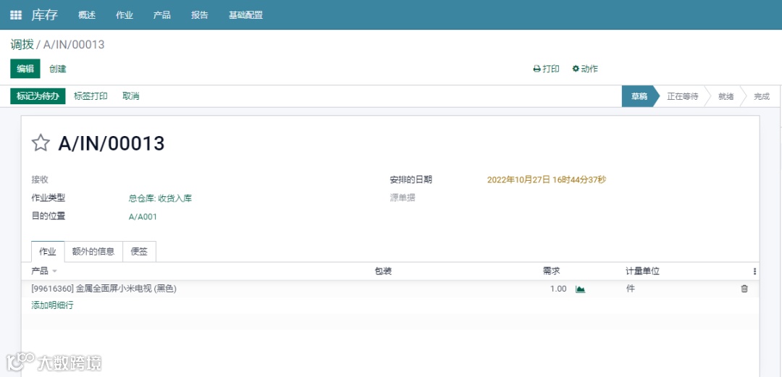Image resolution: width=782 pixels, height=377 pixels.
Task: Open 总仓库: 收货入库 operation type link
Action: (x=160, y=198)
